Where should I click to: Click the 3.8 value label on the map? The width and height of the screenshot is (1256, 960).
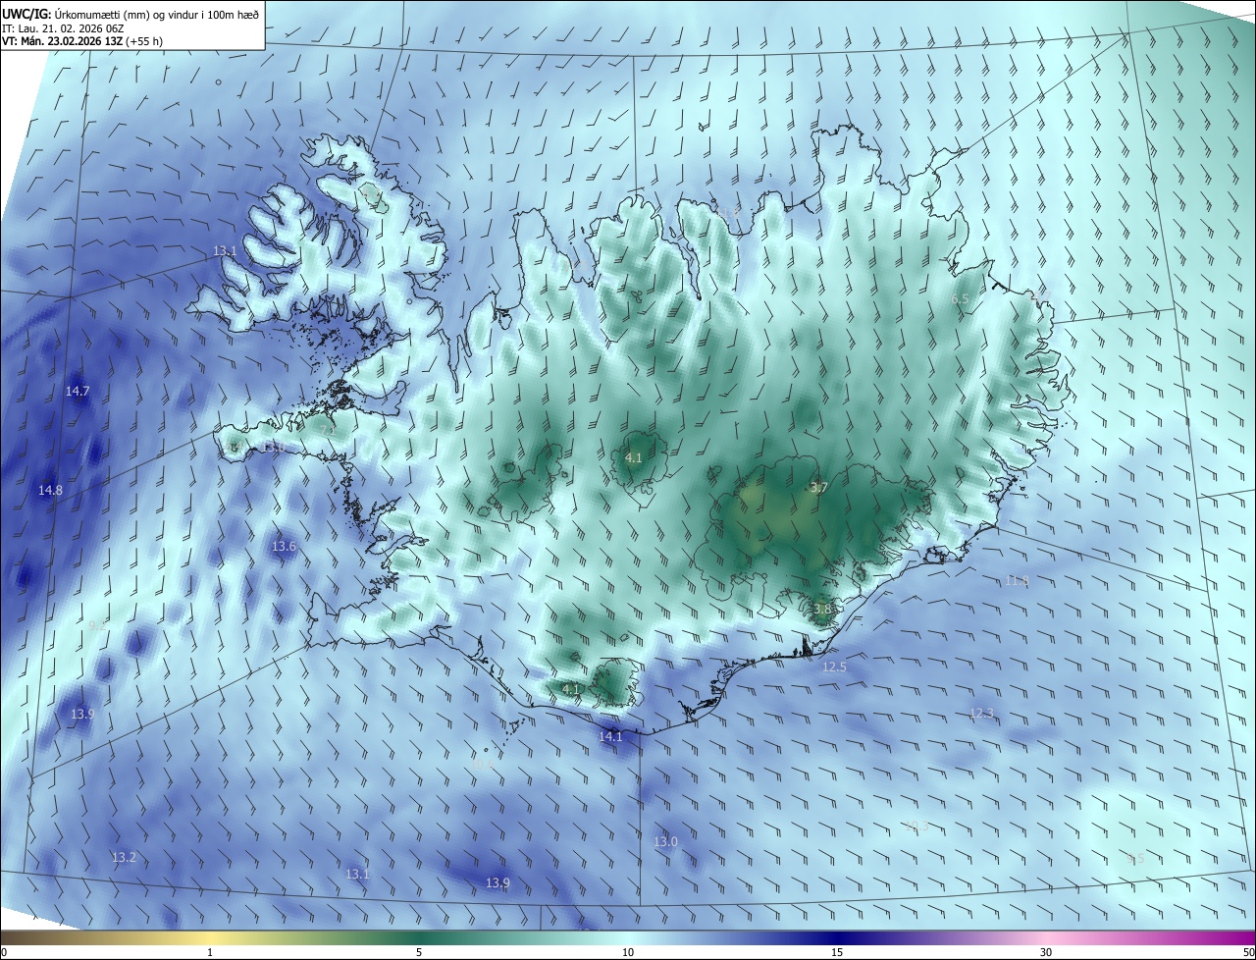822,609
